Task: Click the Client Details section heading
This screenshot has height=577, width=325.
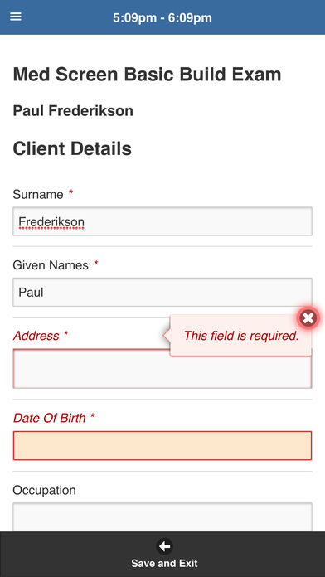Action: 72,148
